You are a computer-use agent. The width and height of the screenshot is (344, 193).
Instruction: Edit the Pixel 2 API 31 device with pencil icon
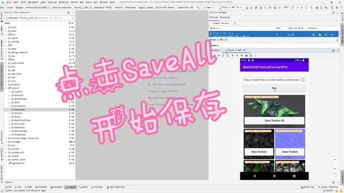click(x=326, y=34)
